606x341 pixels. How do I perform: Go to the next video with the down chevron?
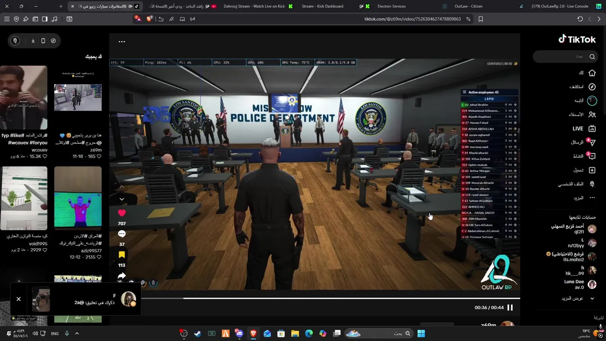(122, 199)
